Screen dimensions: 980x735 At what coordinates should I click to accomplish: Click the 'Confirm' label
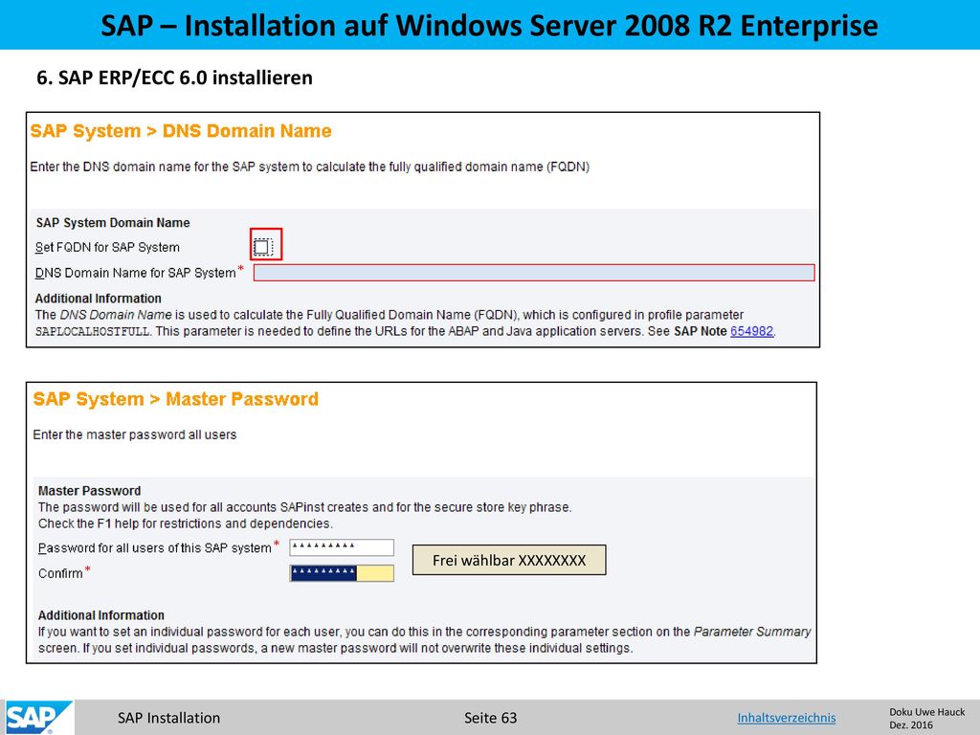click(x=60, y=574)
